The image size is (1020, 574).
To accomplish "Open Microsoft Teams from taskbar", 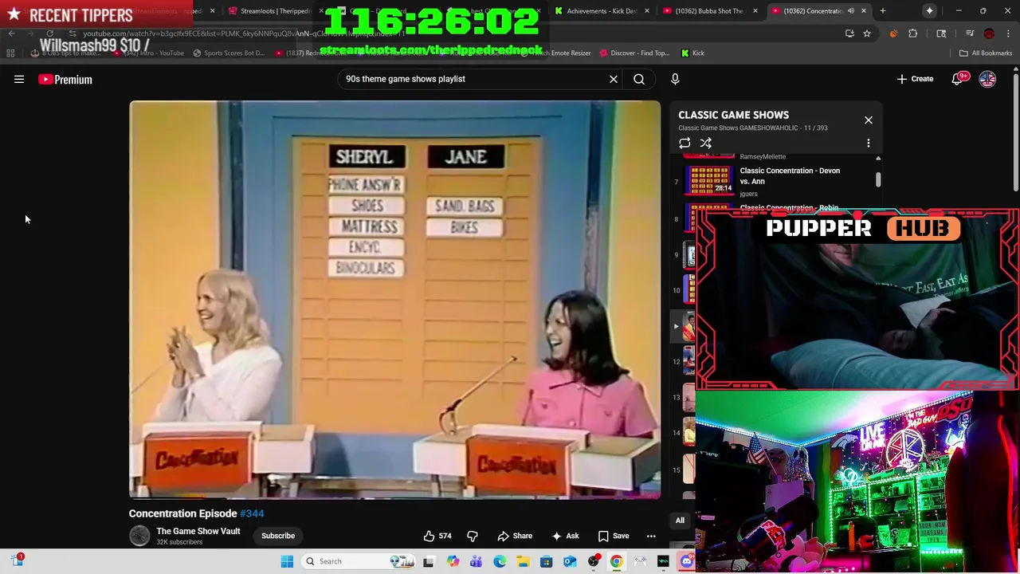I will tap(476, 561).
